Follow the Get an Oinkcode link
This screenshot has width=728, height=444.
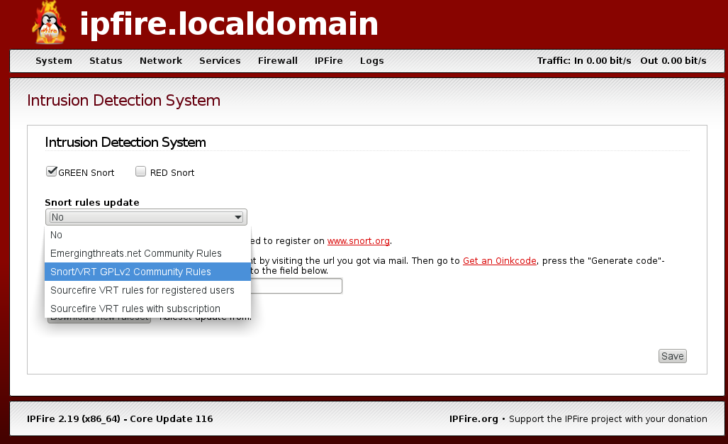pyautogui.click(x=500, y=261)
